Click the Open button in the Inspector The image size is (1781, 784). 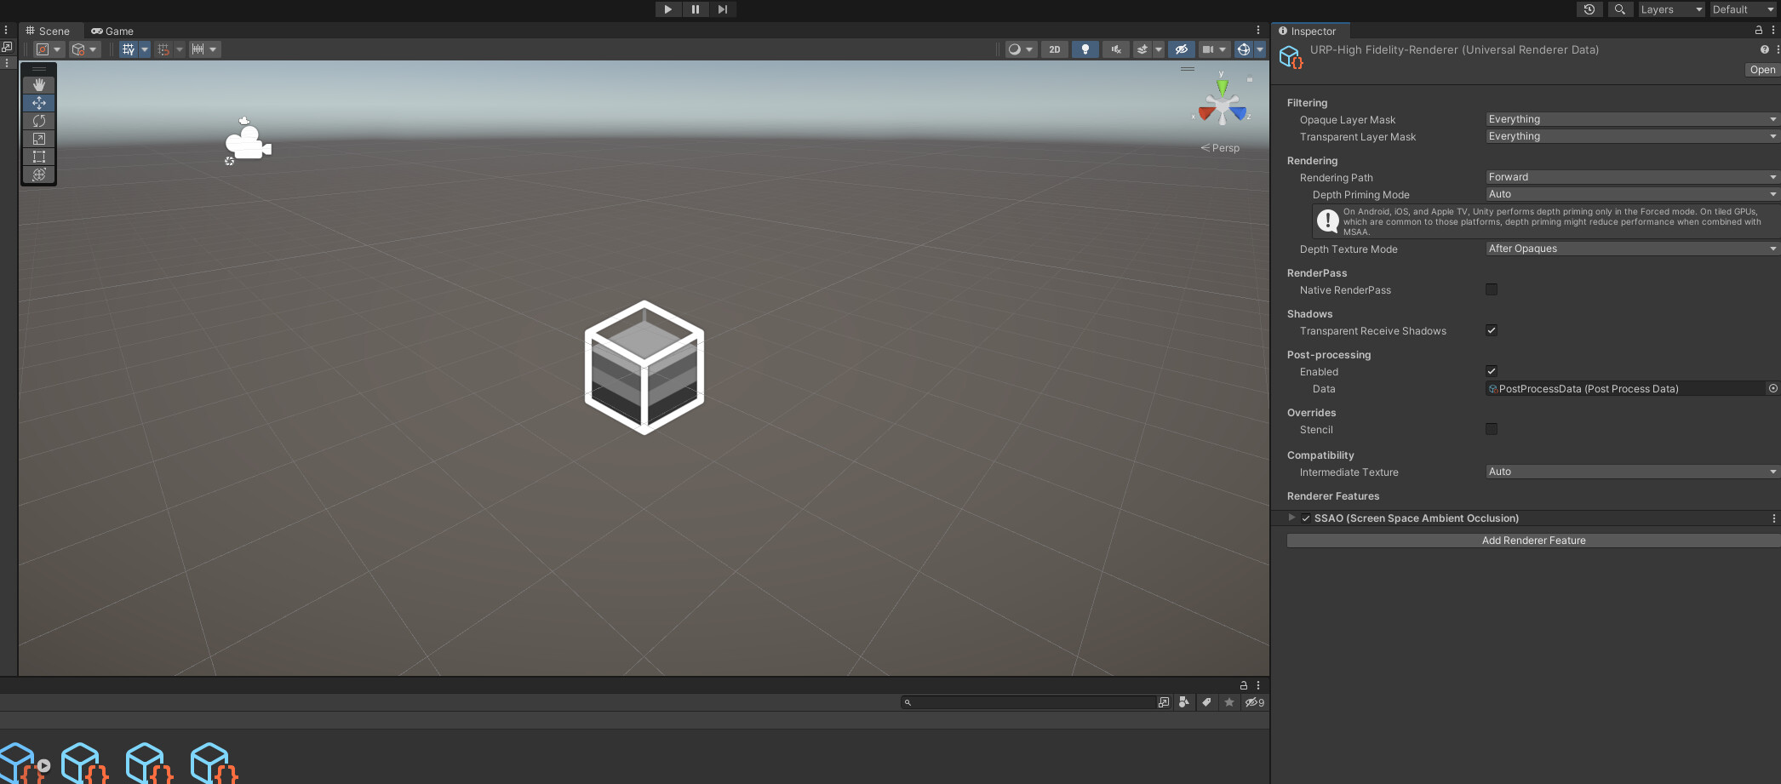coord(1761,69)
